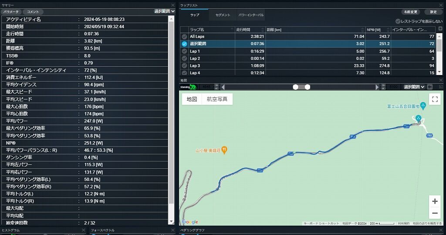Add a column with the plus icon in lap list
Viewport: 446px width, 235px height.
coord(440,28)
